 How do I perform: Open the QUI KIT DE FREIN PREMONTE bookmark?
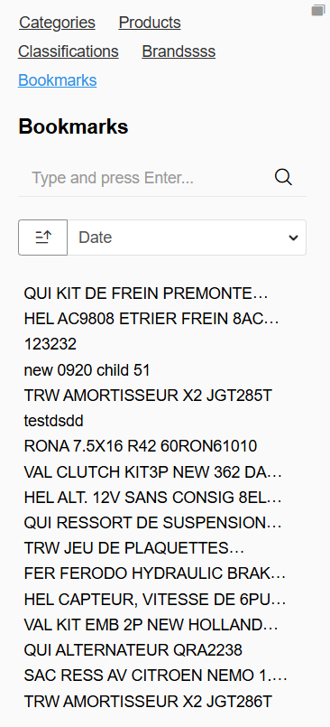click(146, 294)
